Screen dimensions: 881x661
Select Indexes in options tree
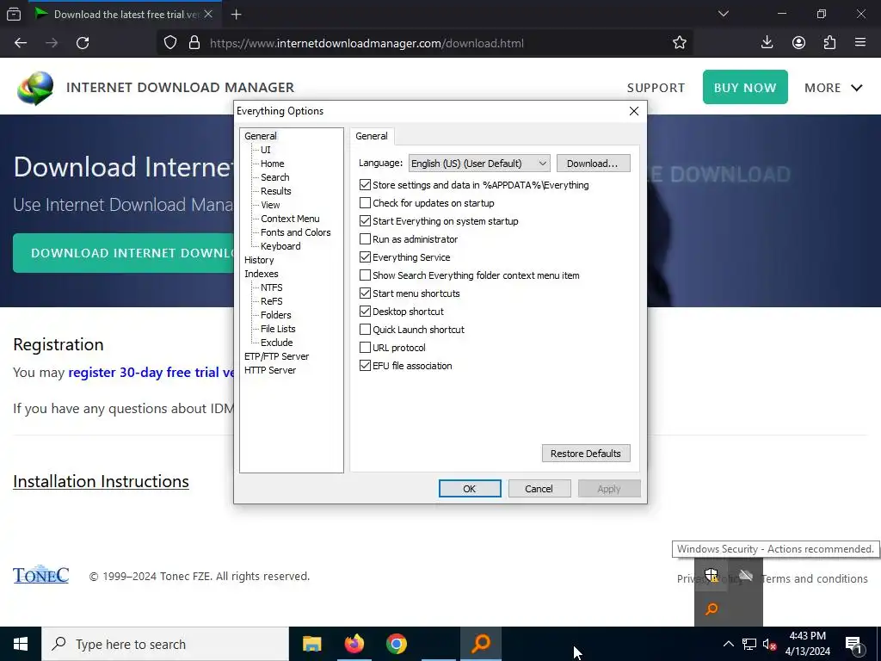click(x=262, y=274)
